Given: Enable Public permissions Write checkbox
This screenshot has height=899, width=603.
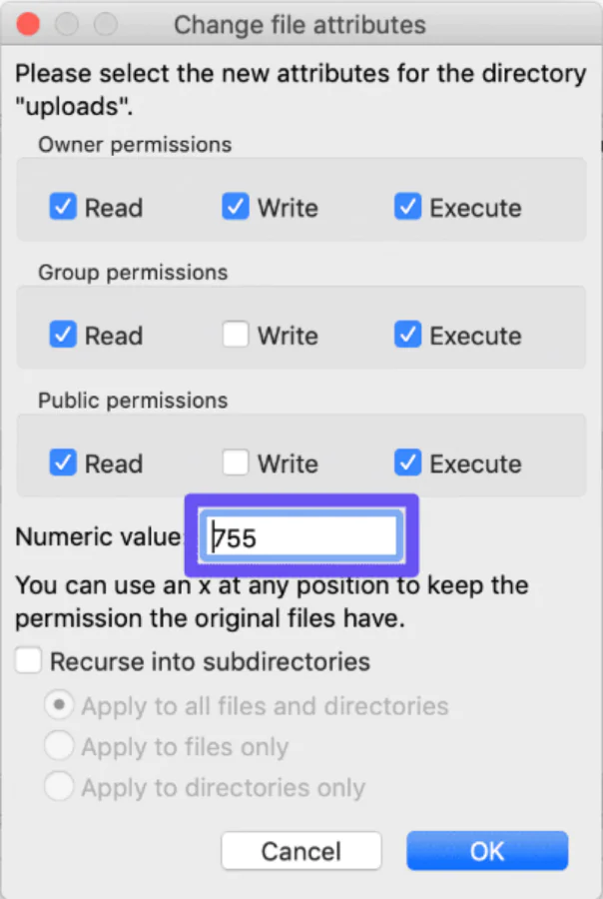Looking at the screenshot, I should point(236,462).
